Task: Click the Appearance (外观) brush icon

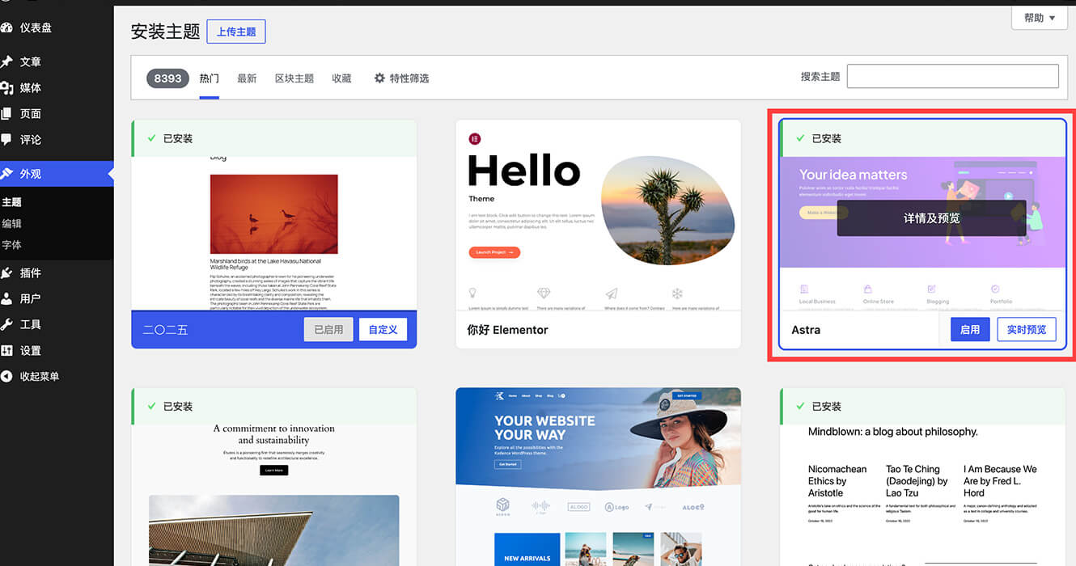Action: [6, 173]
